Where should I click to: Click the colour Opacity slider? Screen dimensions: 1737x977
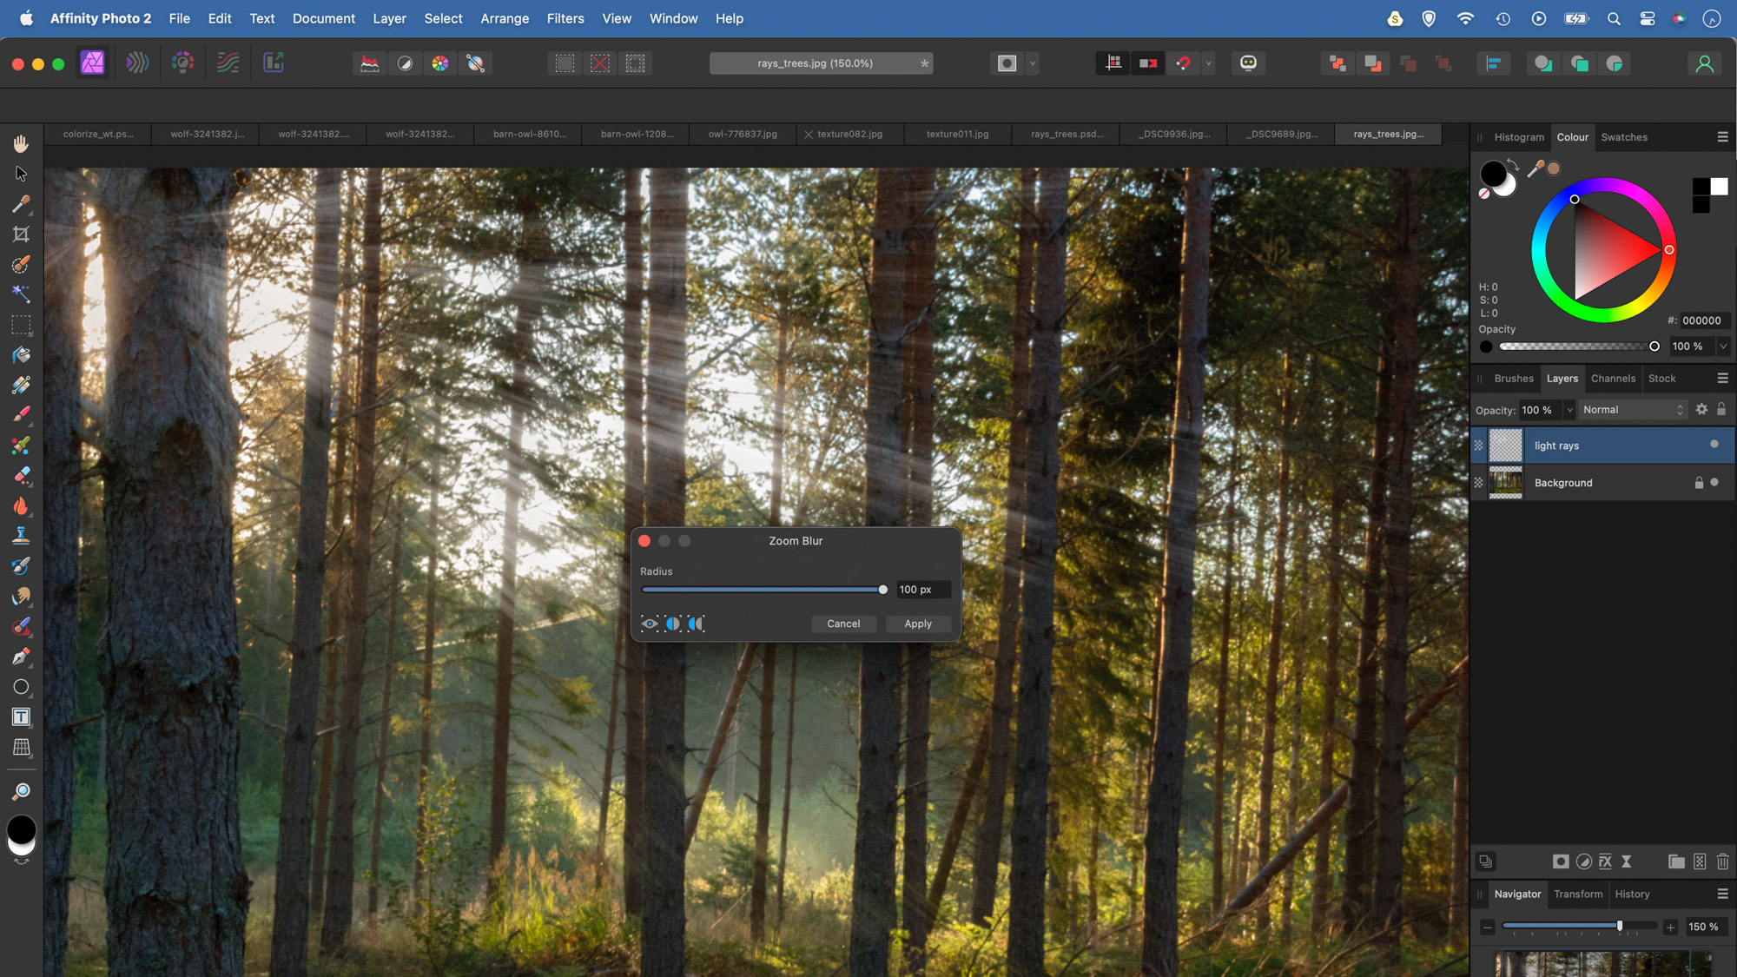(x=1578, y=347)
